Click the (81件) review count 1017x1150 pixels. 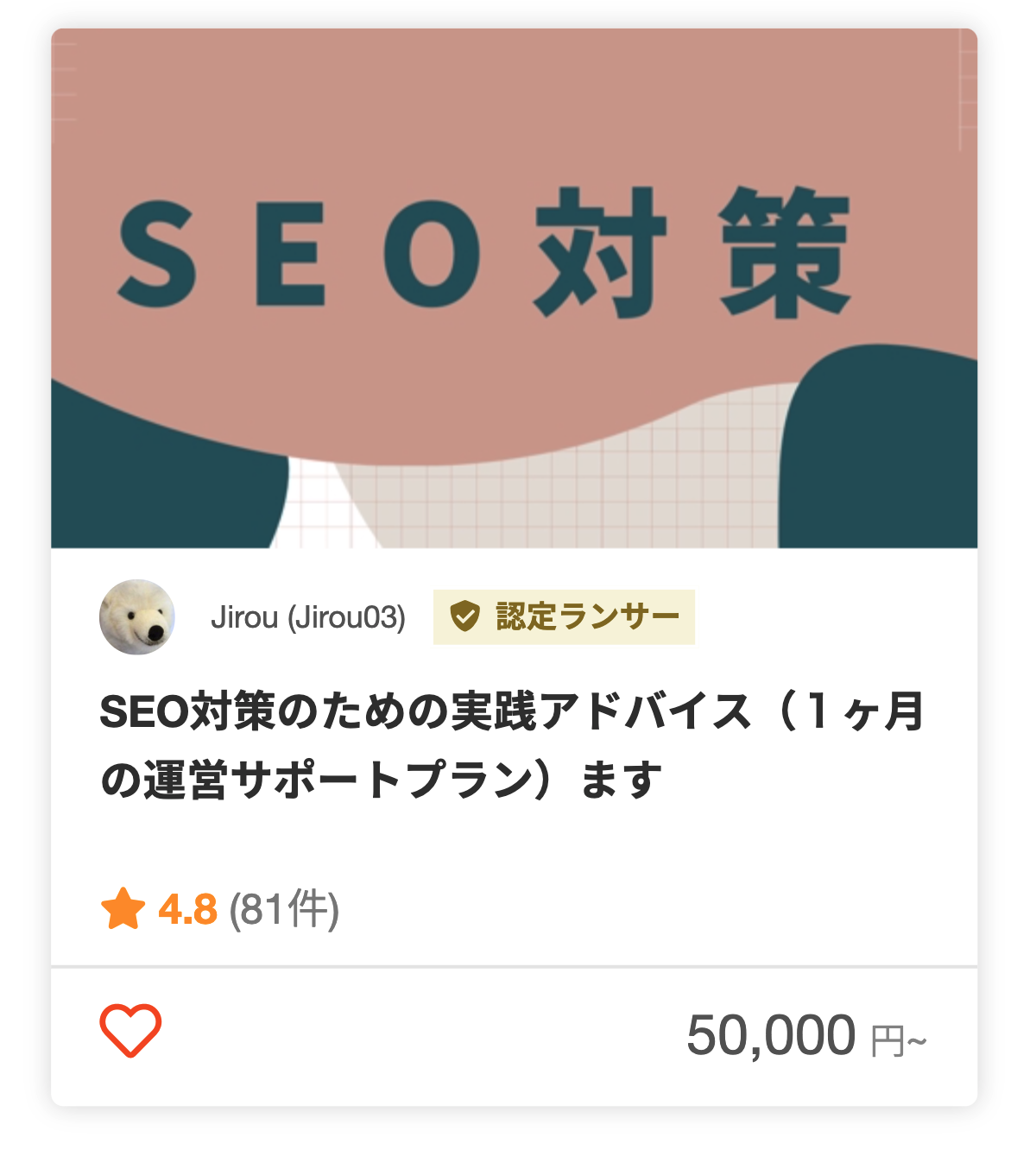pos(283,909)
